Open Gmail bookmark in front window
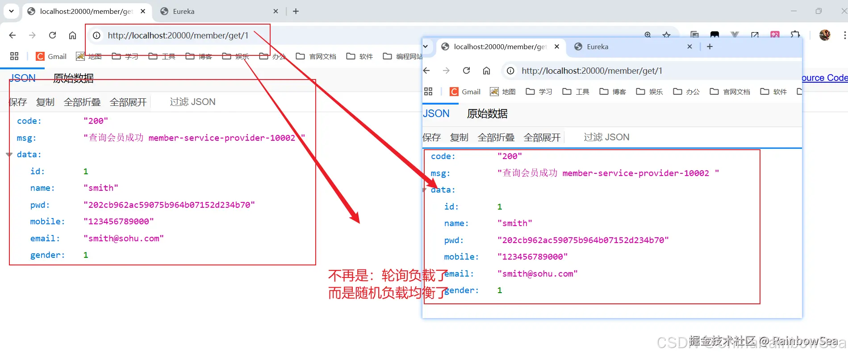 tap(465, 92)
